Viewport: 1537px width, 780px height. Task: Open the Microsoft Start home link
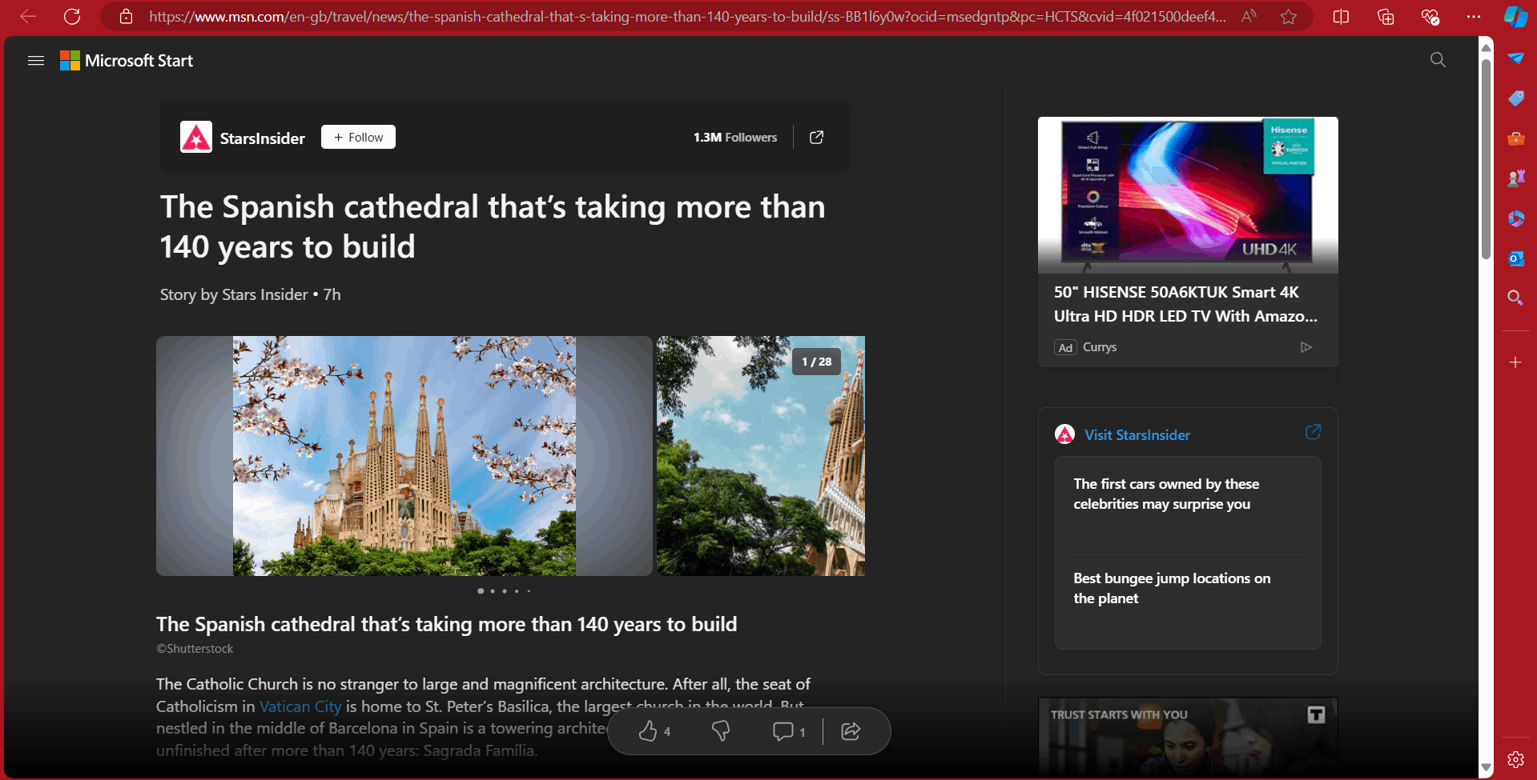point(127,61)
